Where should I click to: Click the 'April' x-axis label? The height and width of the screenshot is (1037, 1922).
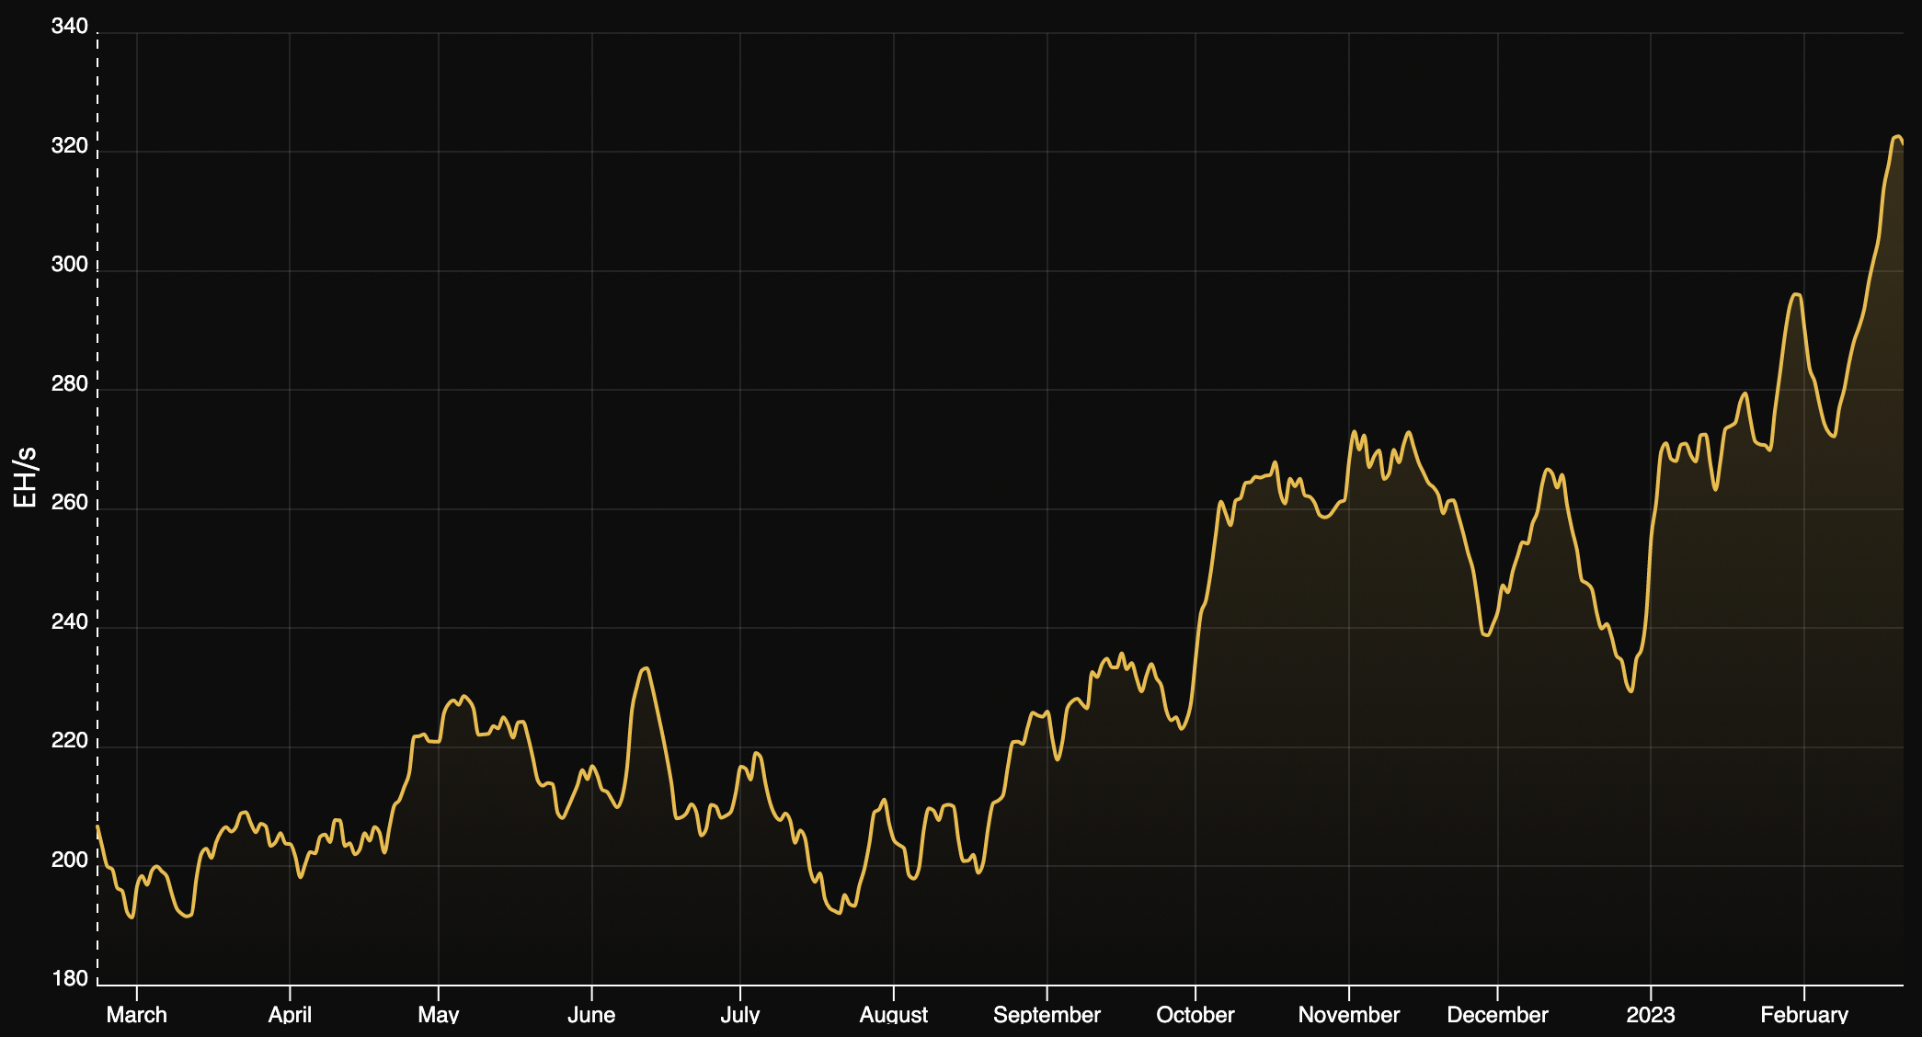coord(290,1015)
